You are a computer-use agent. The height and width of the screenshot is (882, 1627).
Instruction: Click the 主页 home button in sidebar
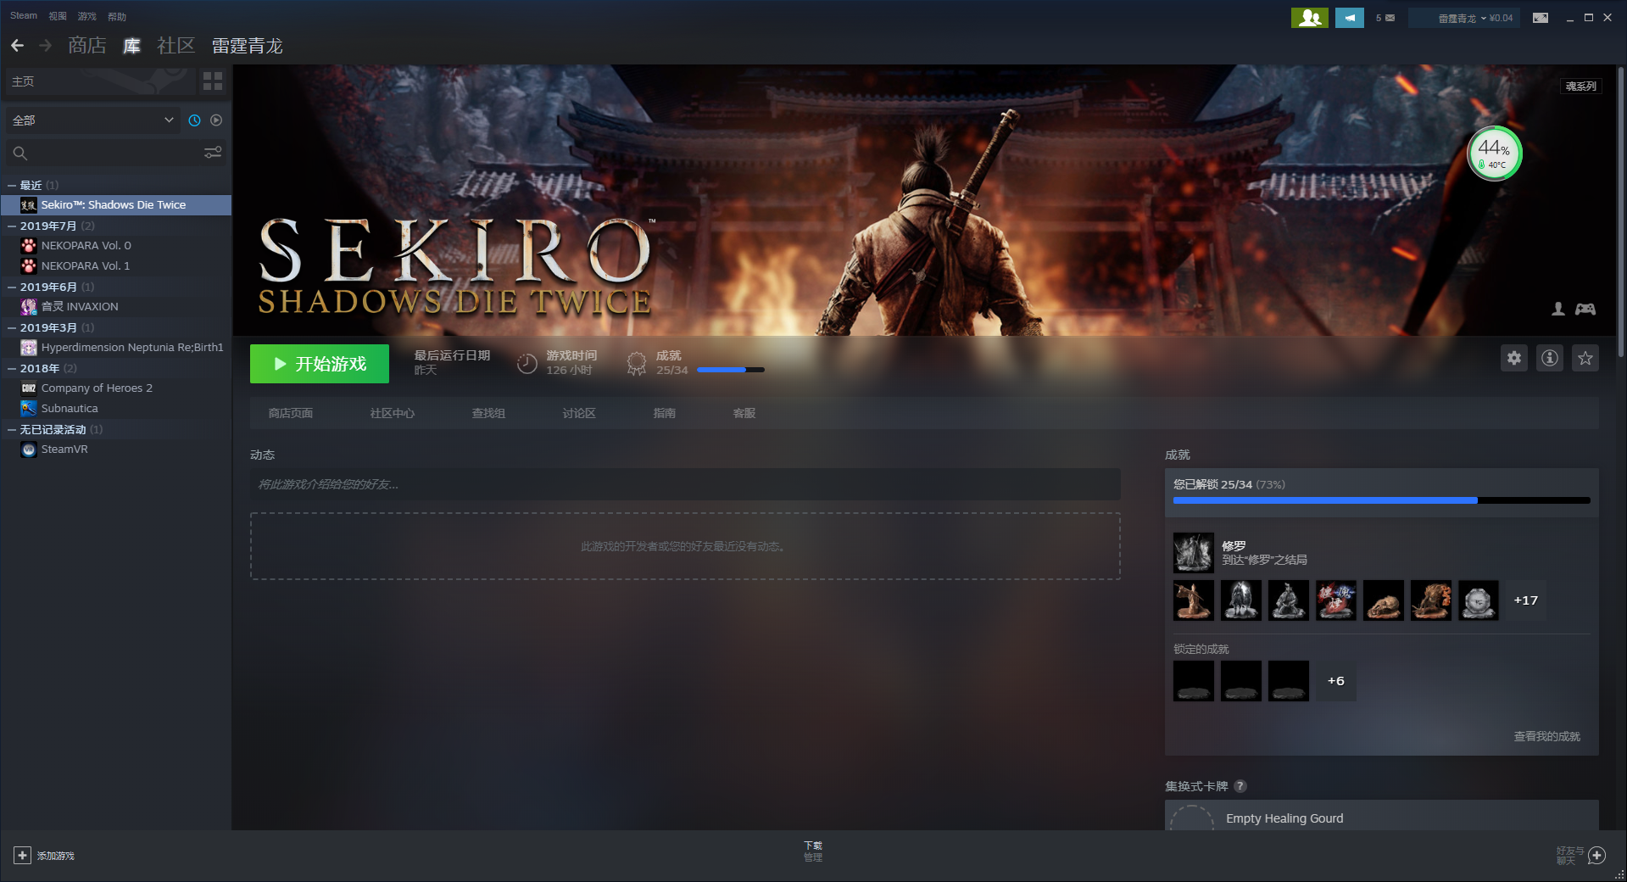coord(98,81)
